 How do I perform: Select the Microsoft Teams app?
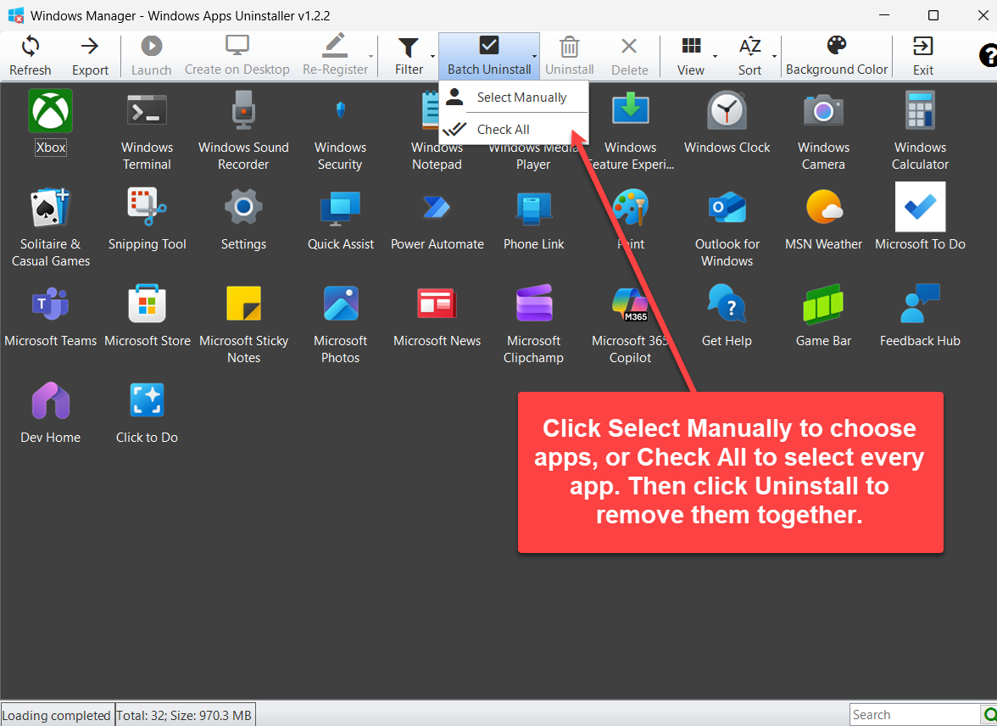(x=51, y=317)
